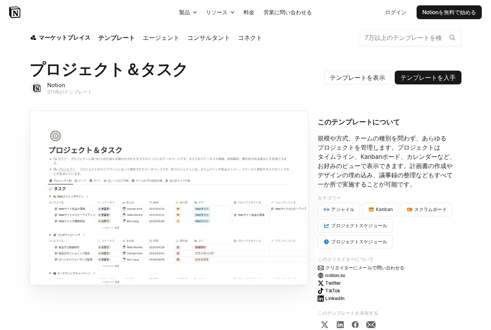491x330 pixels.
Task: Click the Notion logo in the header
Action: click(15, 12)
